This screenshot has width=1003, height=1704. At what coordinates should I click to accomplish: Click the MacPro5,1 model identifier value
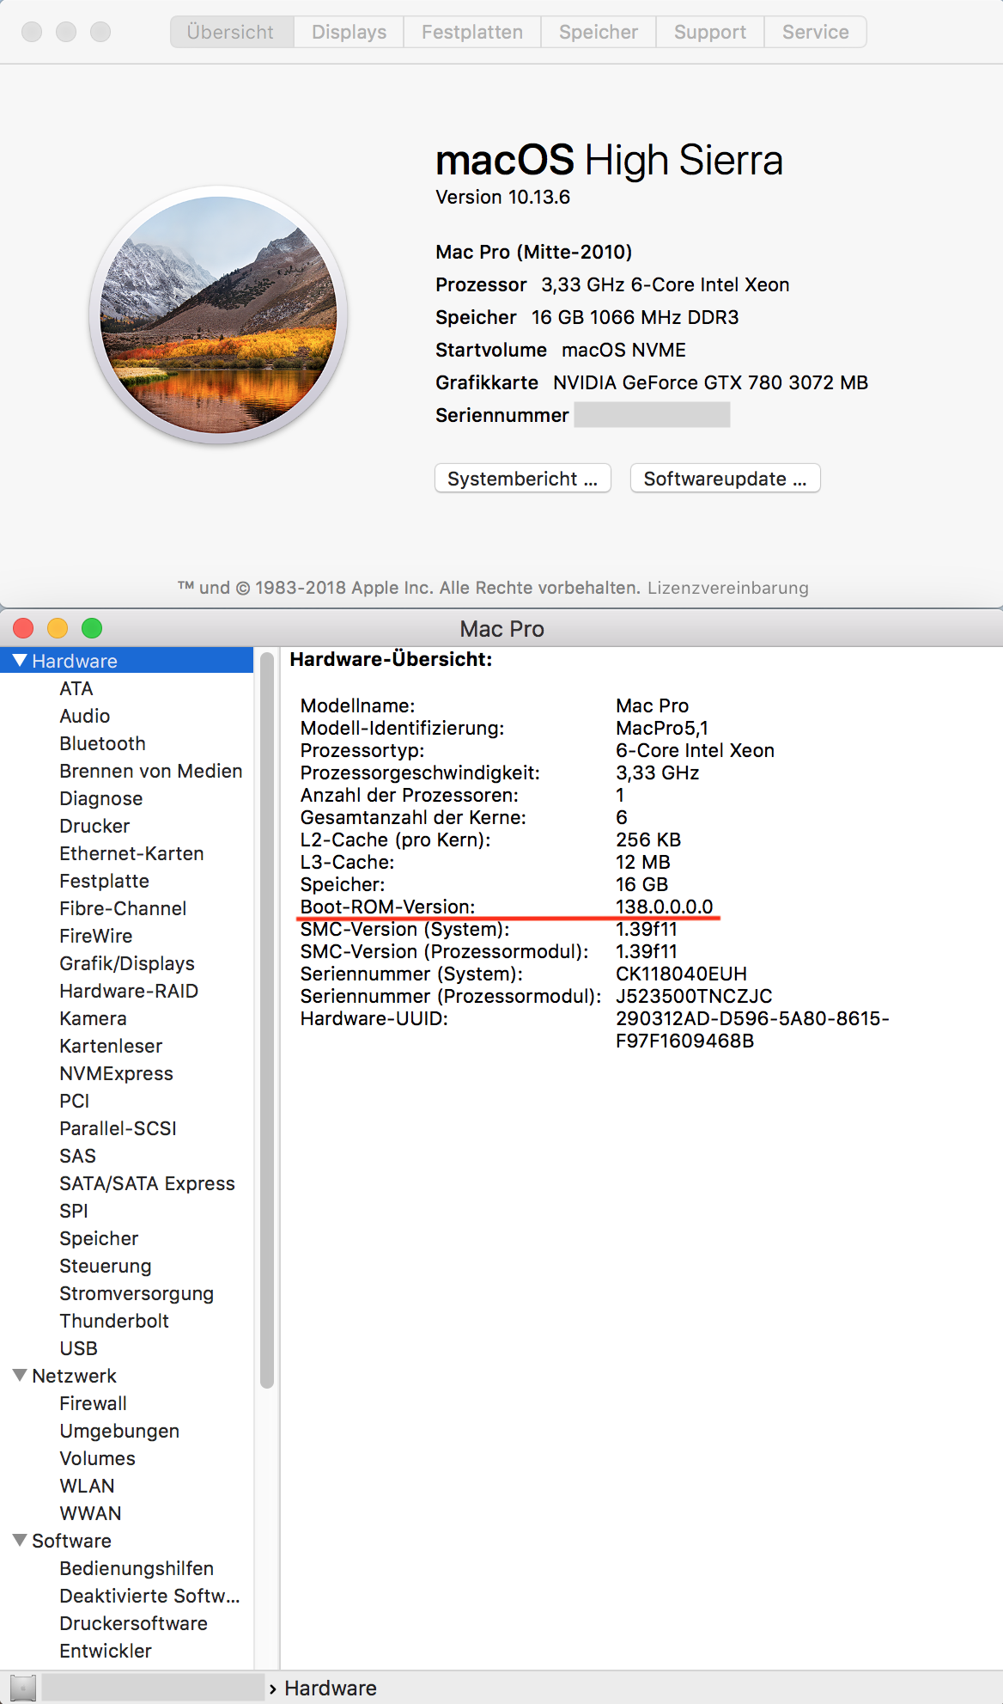pos(662,728)
